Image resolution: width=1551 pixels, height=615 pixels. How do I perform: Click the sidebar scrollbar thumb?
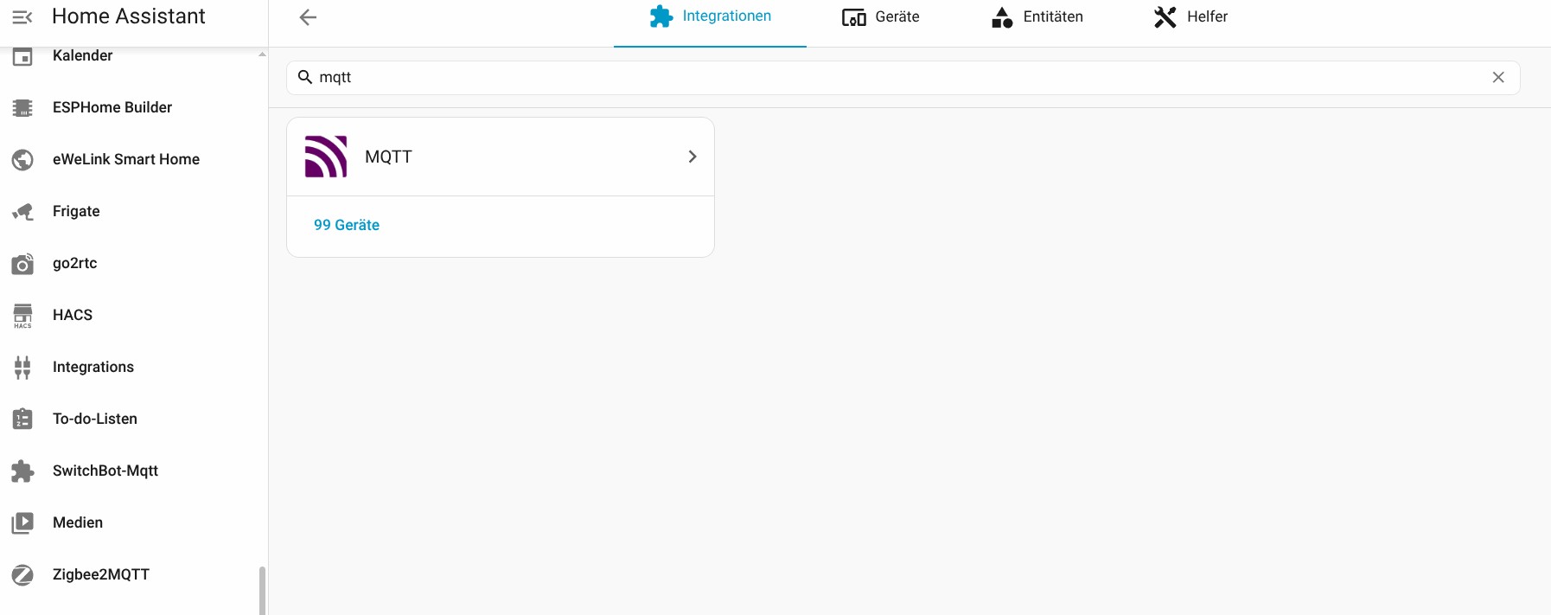(x=262, y=591)
